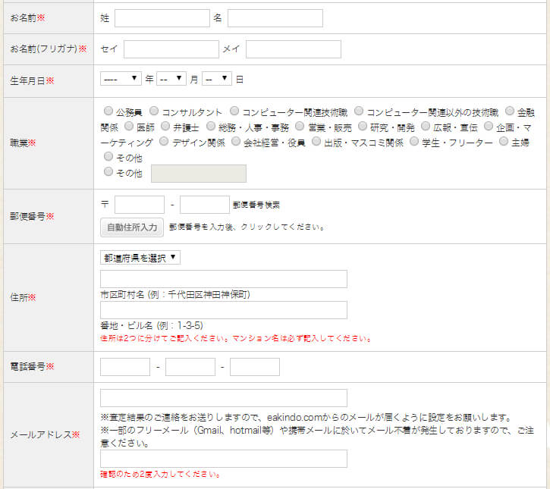Click the red 確認のため2度入力してください note
550x489 pixels.
point(161,475)
